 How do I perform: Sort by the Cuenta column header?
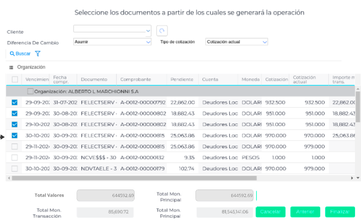click(x=210, y=80)
